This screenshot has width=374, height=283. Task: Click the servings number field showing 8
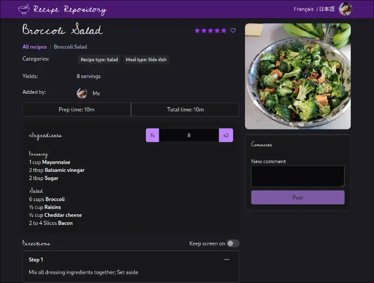coord(189,136)
